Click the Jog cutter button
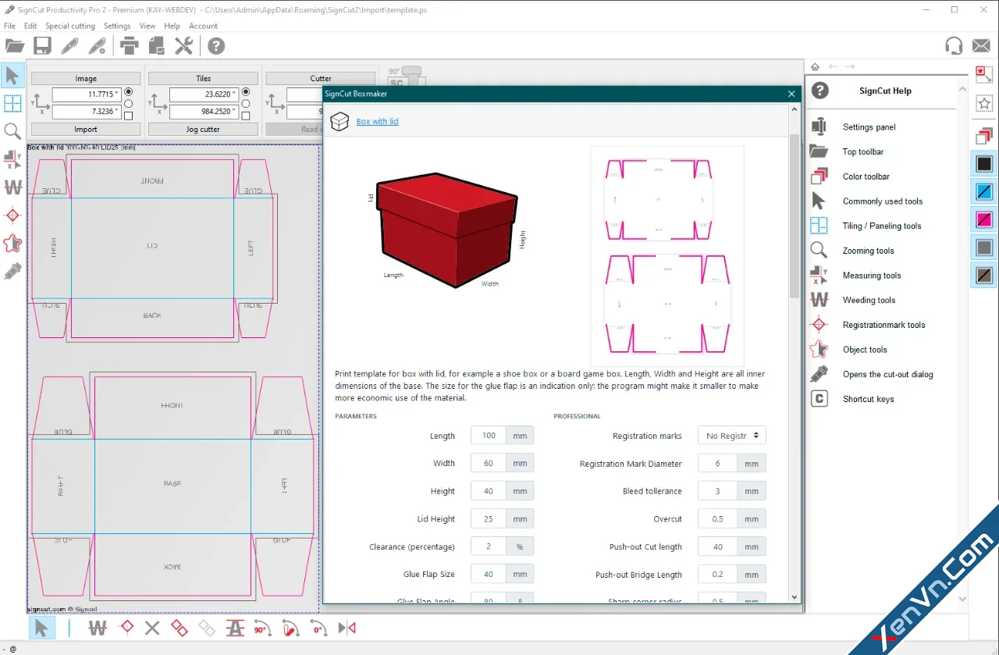 tap(203, 130)
